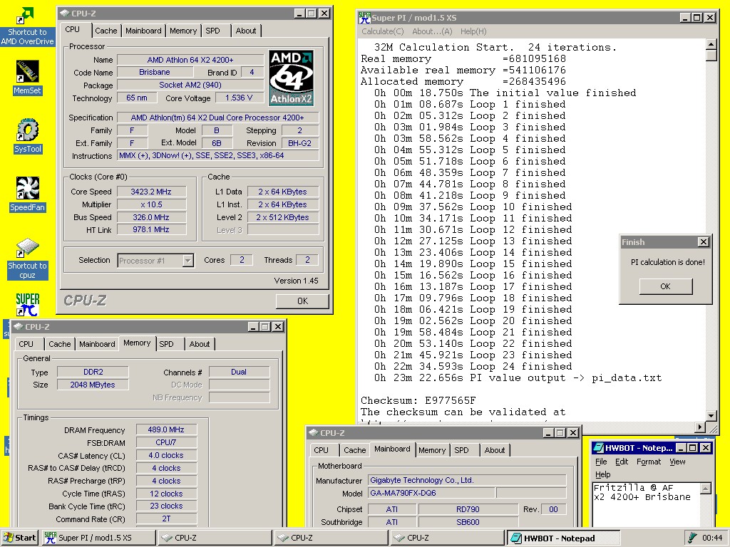Click the Southbridge value SB600
This screenshot has width=730, height=547.
pos(468,522)
